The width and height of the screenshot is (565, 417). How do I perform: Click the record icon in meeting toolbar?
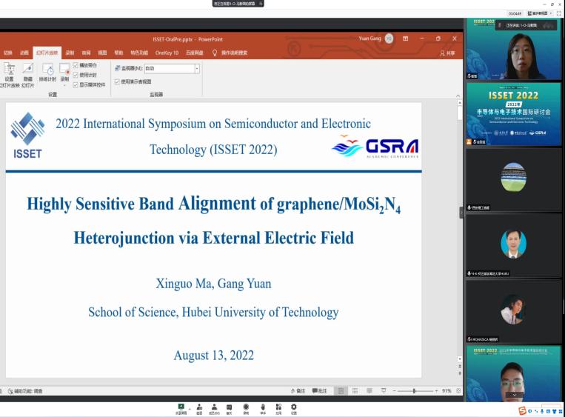[246, 407]
